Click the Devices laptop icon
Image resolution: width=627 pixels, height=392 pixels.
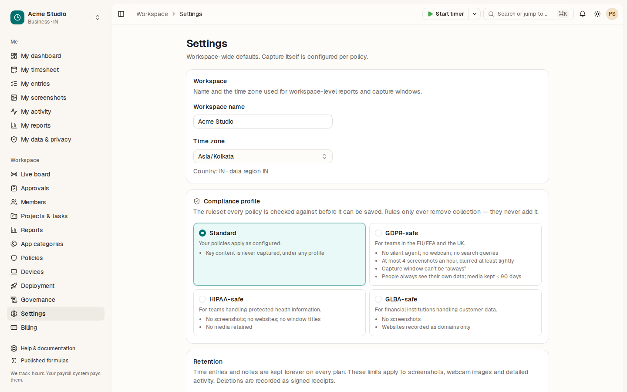pos(14,272)
